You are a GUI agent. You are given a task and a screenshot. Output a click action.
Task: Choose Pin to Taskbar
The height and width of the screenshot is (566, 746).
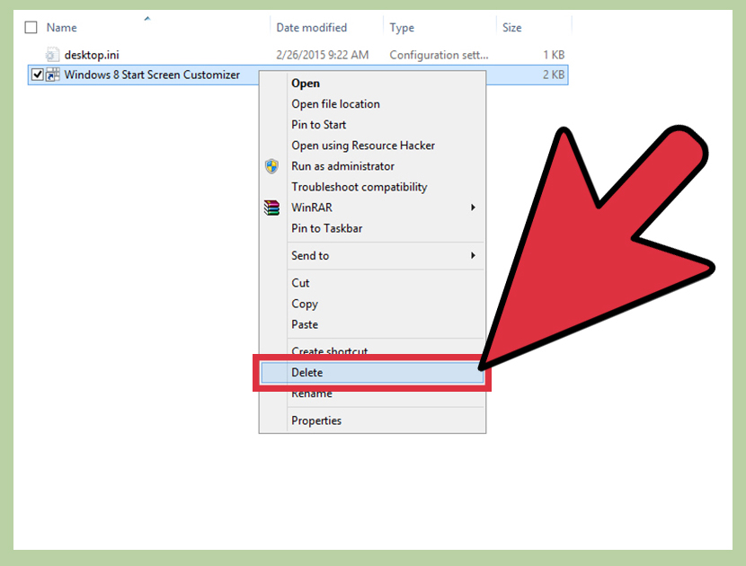click(x=372, y=228)
